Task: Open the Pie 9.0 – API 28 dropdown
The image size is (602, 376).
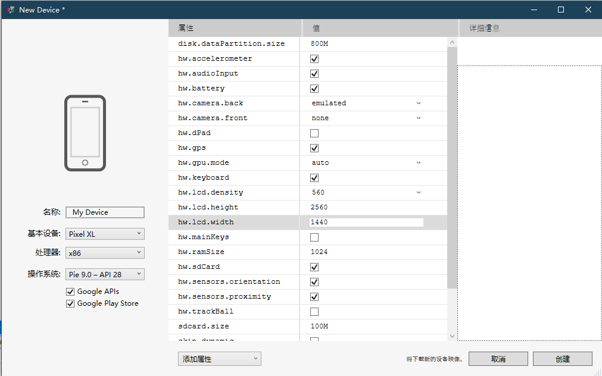Action: coord(104,274)
